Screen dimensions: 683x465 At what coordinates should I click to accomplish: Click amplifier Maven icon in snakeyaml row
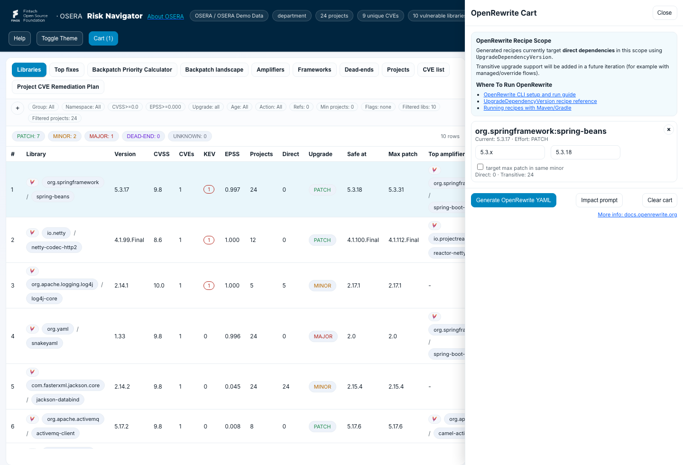pyautogui.click(x=434, y=316)
